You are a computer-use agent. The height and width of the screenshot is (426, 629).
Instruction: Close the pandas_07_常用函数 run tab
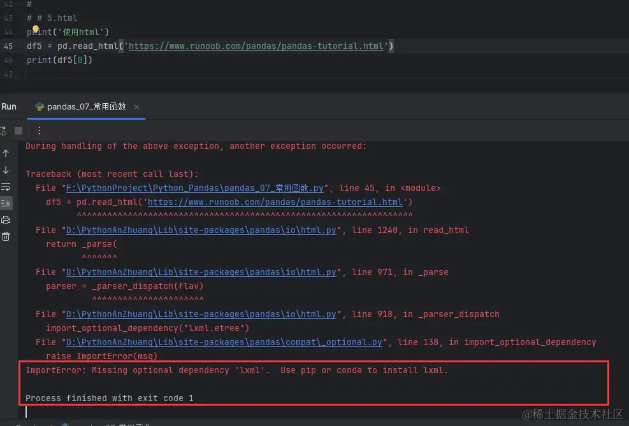click(x=136, y=106)
